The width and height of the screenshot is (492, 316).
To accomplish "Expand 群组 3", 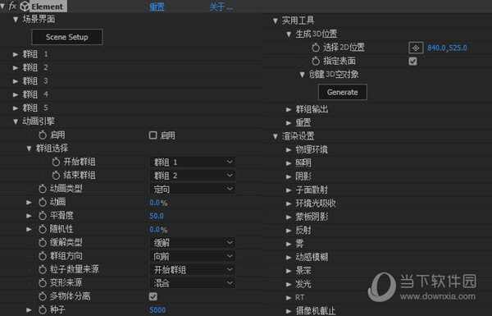I will pyautogui.click(x=16, y=81).
